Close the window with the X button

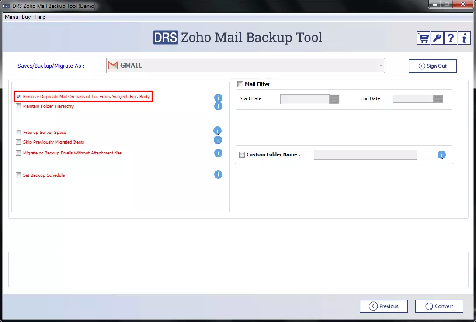point(463,4)
